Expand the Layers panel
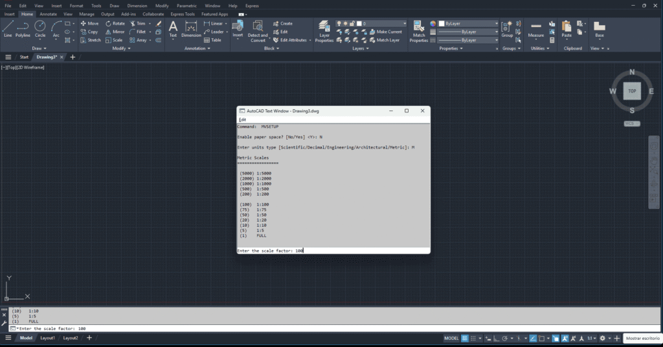 click(361, 48)
